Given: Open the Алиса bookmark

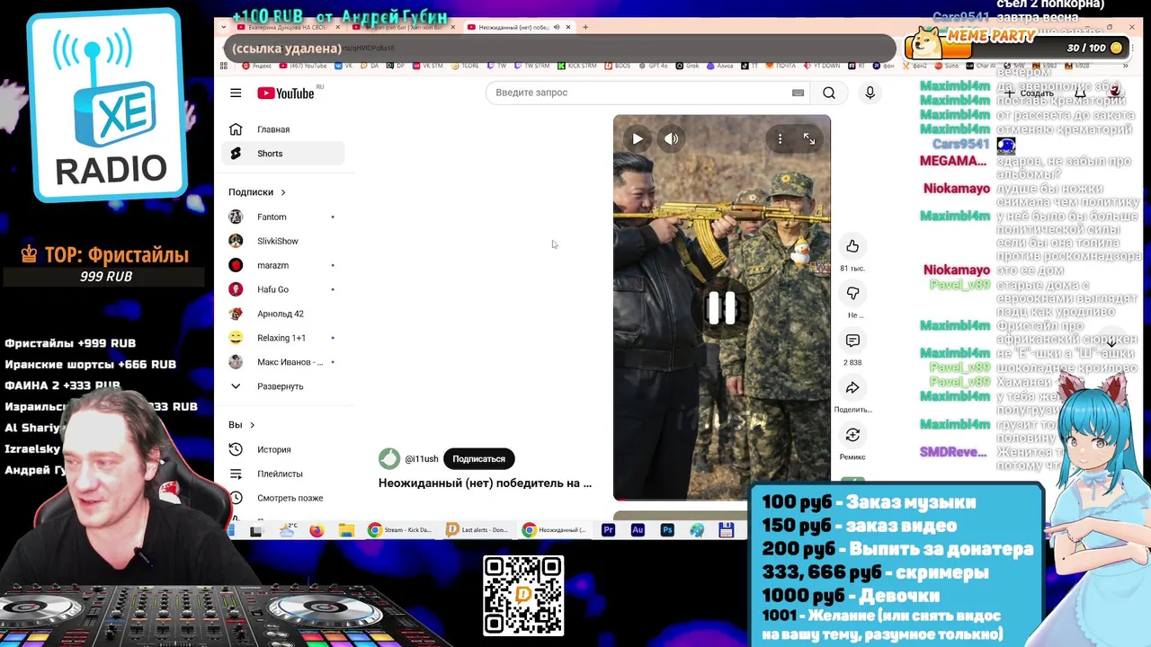Looking at the screenshot, I should pos(720,66).
